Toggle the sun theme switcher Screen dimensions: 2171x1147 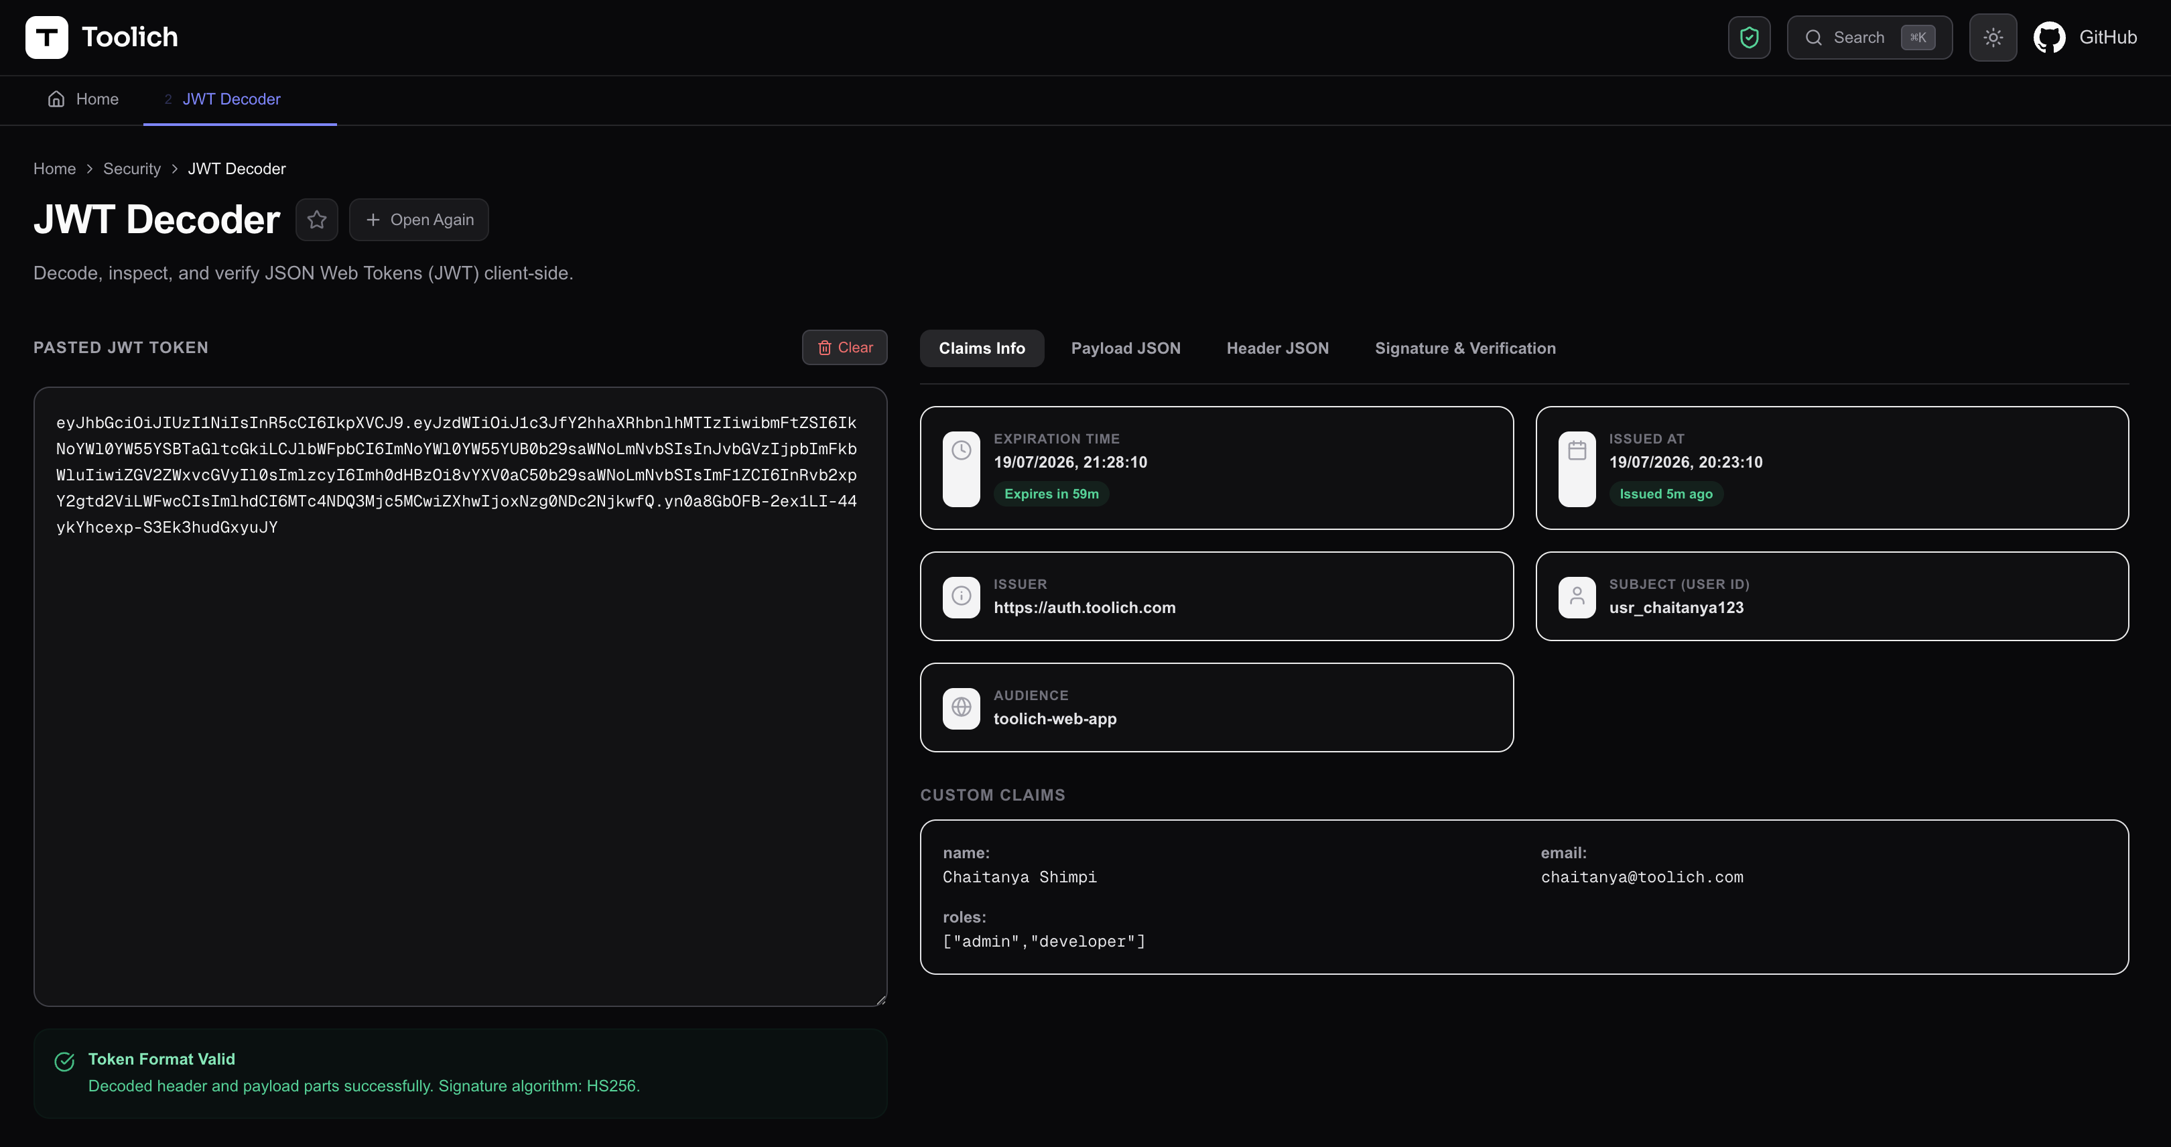pyautogui.click(x=1992, y=38)
